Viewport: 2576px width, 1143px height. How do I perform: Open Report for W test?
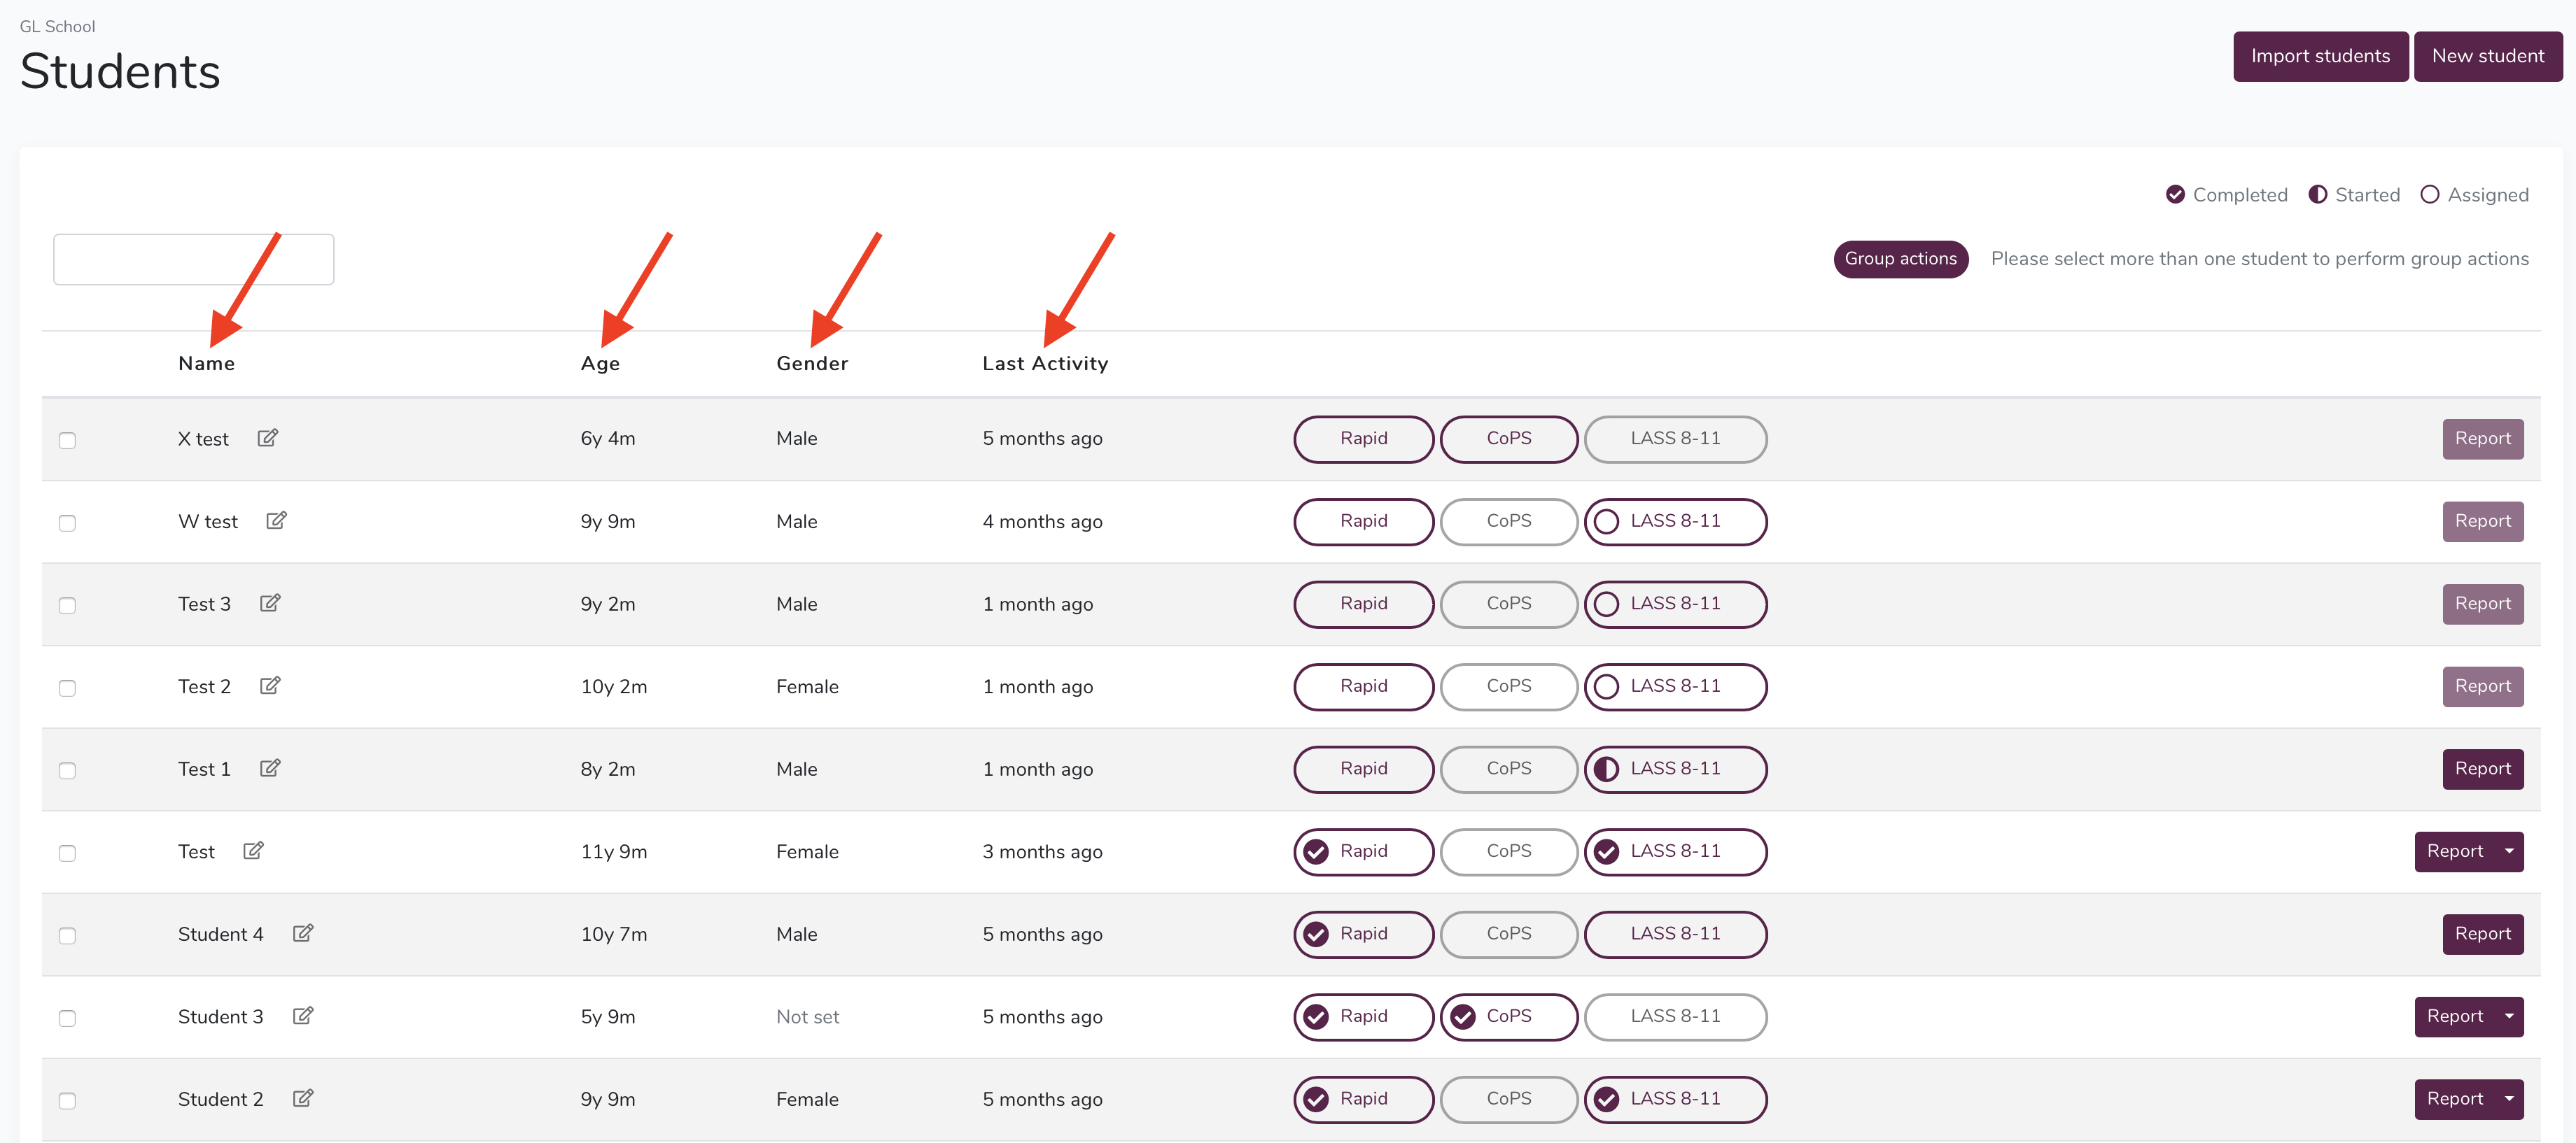pos(2482,522)
